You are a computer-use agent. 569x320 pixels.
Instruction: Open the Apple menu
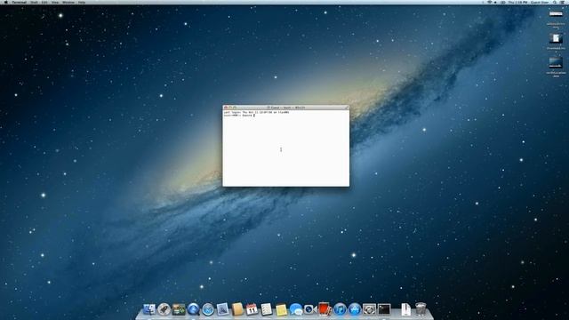point(6,2)
